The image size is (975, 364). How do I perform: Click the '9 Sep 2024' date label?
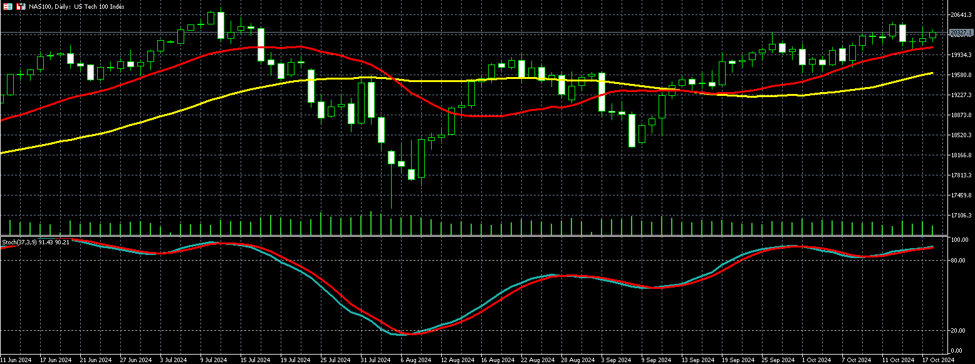click(x=656, y=360)
